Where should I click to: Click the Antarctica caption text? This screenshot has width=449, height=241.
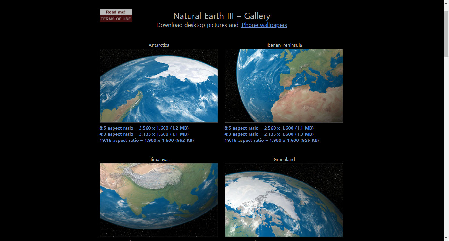(159, 45)
